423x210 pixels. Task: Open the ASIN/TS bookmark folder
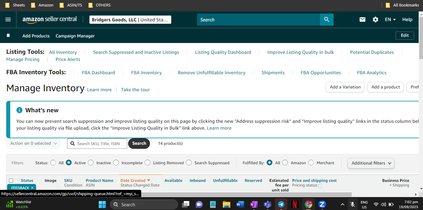(x=71, y=5)
